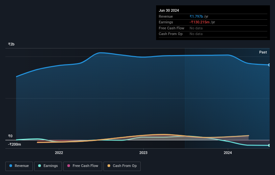Click No data beside Cash From Op

[196, 34]
